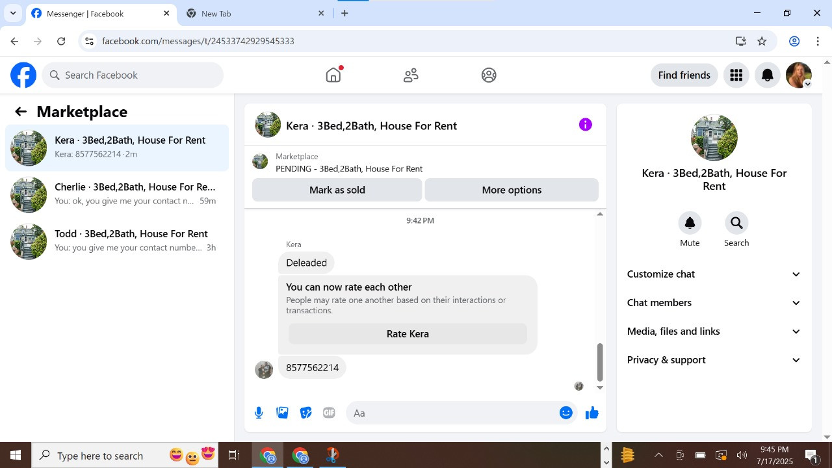Bookmark this page star icon
Screen dimensions: 832x468
[x=762, y=41]
